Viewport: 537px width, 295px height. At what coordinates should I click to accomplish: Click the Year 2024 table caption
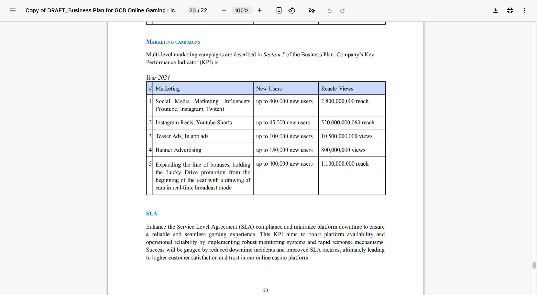158,77
